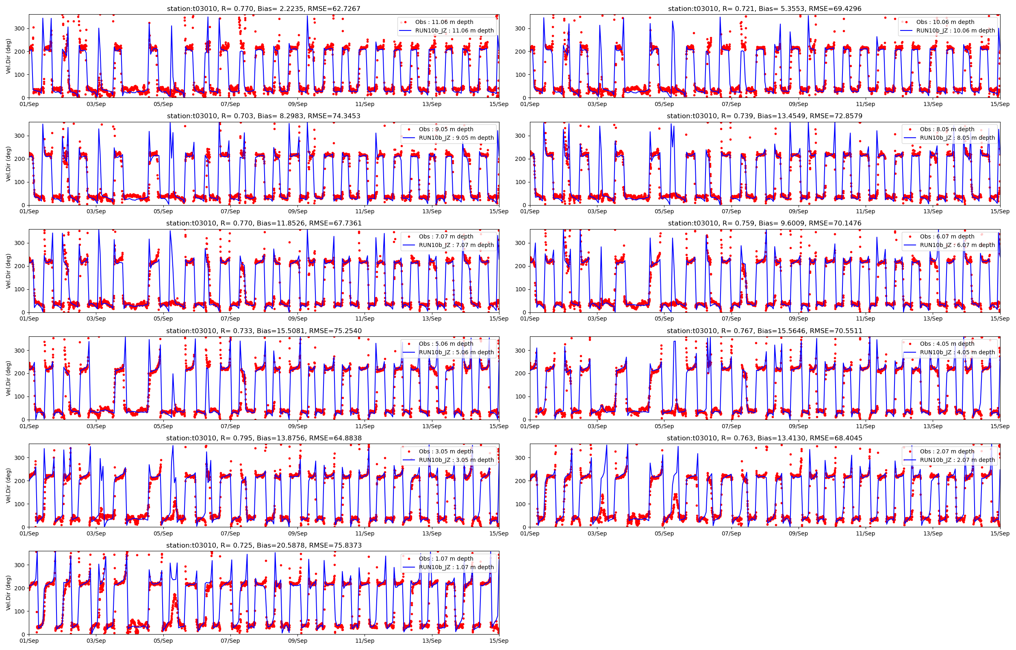Image resolution: width=1016 pixels, height=650 pixels.
Task: Click the plot title with Bias=20.5878
Action: [x=263, y=545]
